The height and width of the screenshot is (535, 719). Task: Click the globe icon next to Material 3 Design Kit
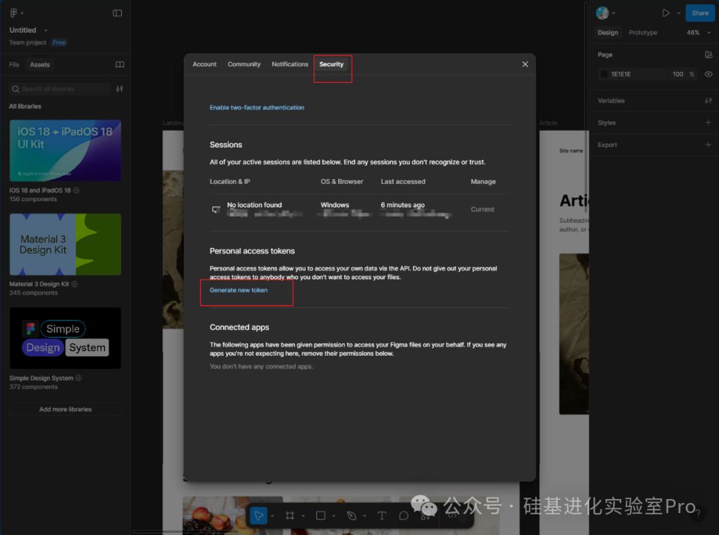tap(75, 284)
